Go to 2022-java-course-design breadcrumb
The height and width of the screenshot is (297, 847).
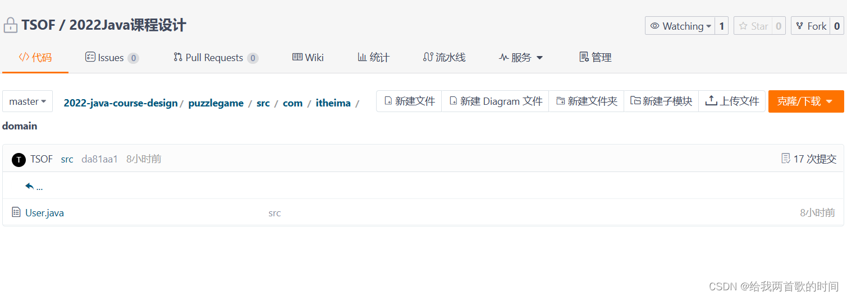click(121, 103)
